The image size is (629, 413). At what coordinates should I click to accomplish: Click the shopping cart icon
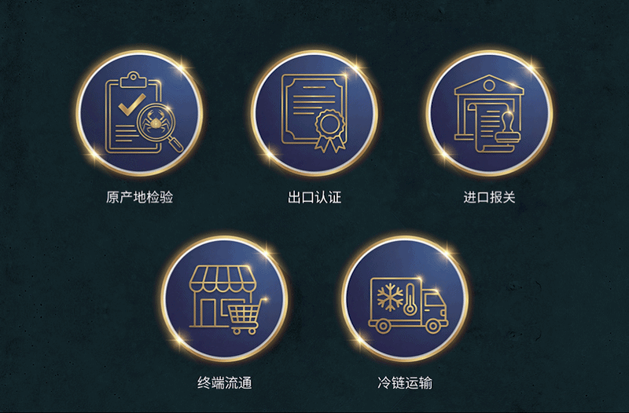(245, 316)
